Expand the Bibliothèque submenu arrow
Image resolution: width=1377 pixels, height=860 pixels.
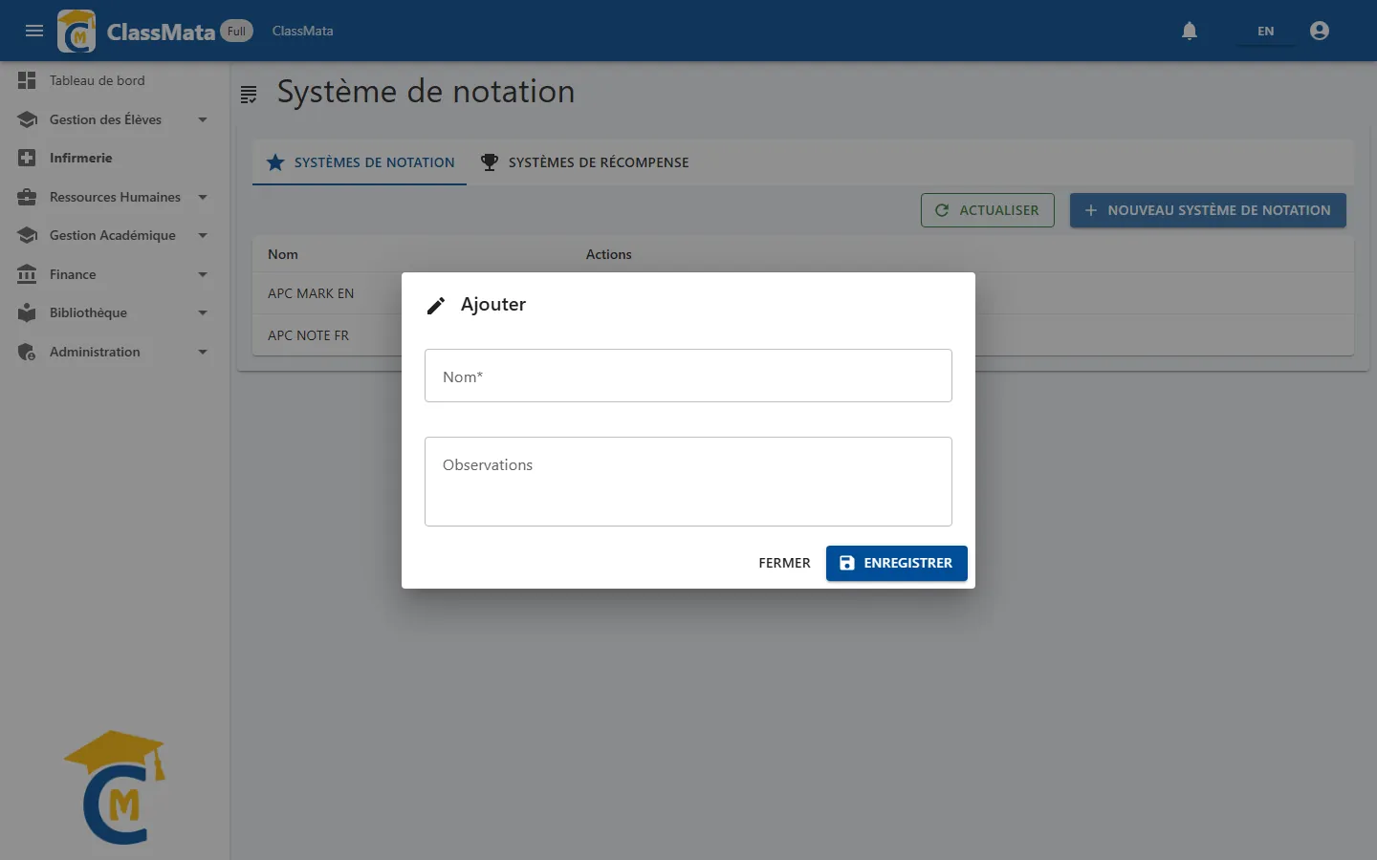203,312
